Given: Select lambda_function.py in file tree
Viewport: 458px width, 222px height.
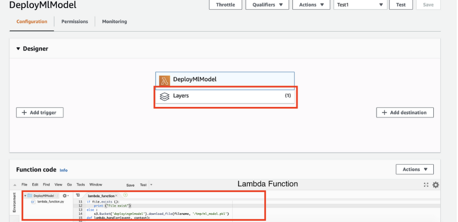Looking at the screenshot, I should click(50, 202).
